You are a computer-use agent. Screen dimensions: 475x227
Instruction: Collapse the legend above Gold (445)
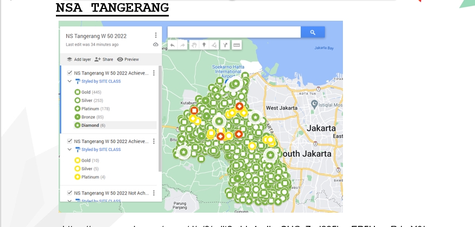(69, 81)
